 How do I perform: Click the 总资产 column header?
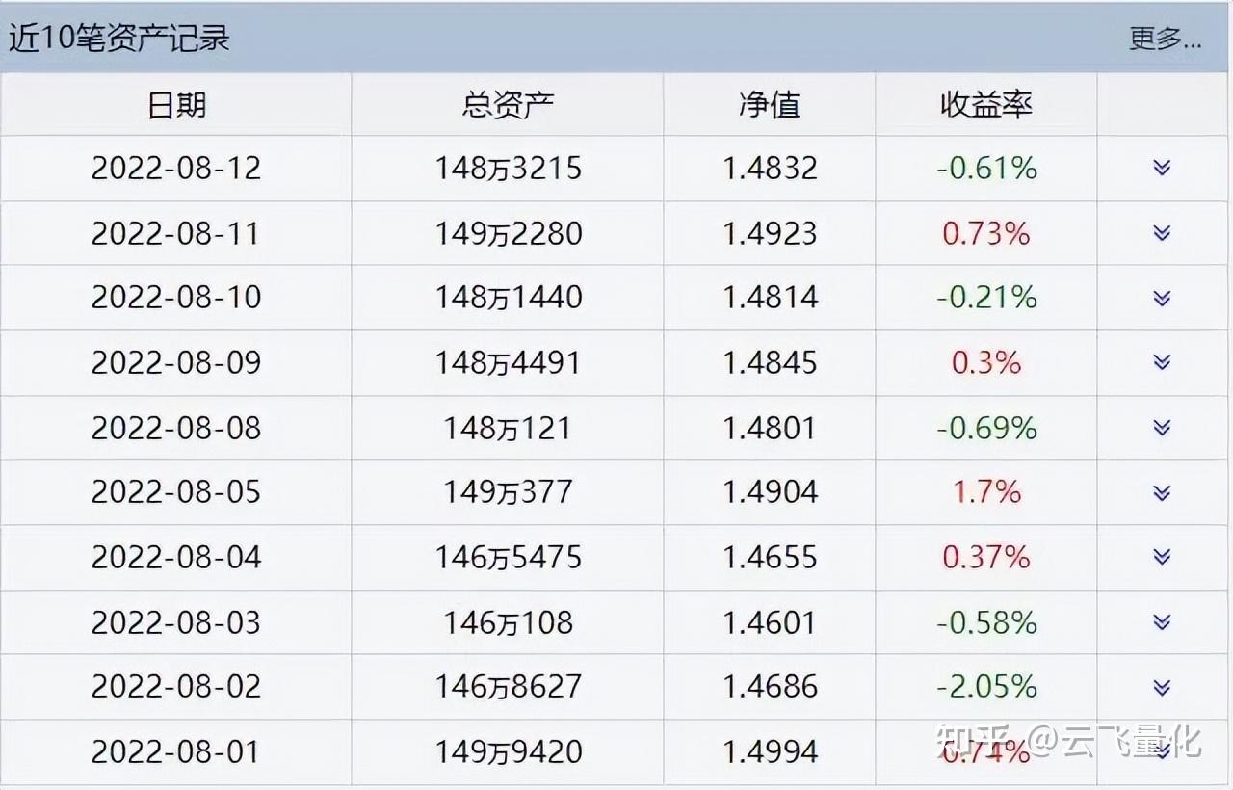(x=508, y=104)
